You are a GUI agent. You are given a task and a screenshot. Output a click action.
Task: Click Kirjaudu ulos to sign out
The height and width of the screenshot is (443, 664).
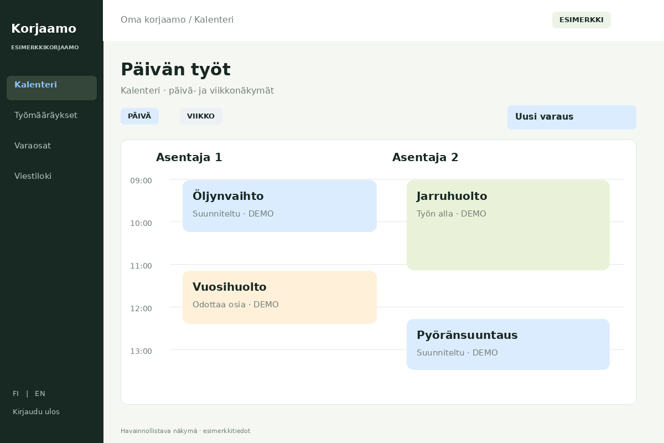pyautogui.click(x=36, y=412)
